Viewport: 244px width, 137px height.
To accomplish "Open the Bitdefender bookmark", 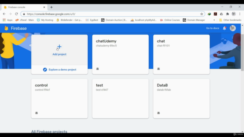I will pyautogui.click(x=69, y=20).
